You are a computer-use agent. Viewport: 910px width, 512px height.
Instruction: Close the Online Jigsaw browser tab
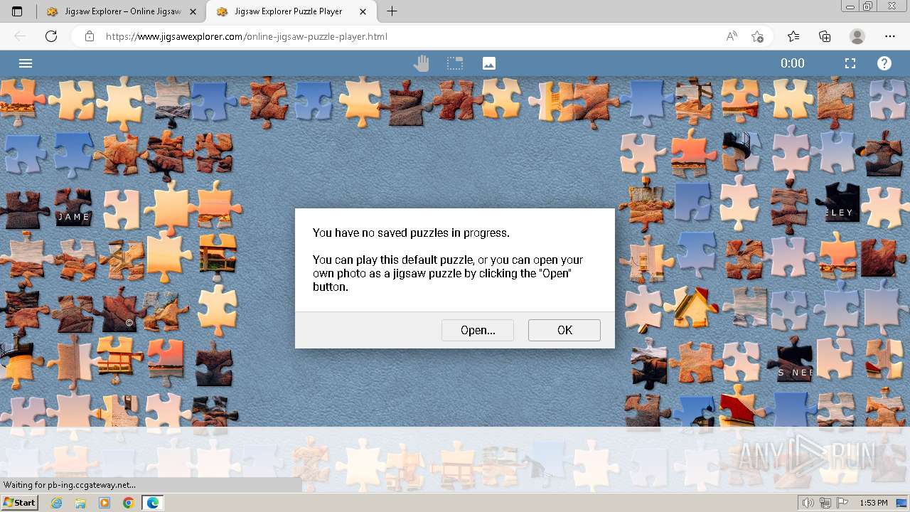pyautogui.click(x=193, y=11)
